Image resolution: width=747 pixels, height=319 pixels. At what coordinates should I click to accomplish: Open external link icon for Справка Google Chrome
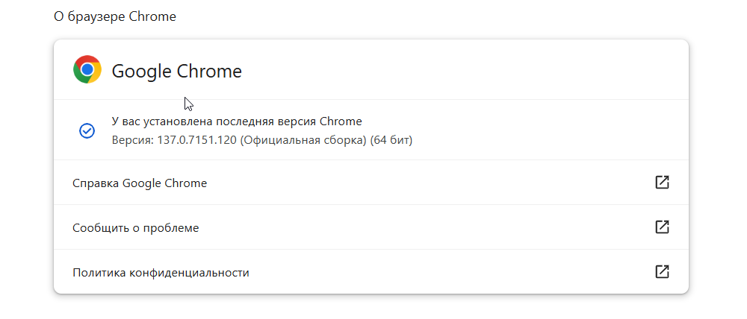tap(662, 183)
